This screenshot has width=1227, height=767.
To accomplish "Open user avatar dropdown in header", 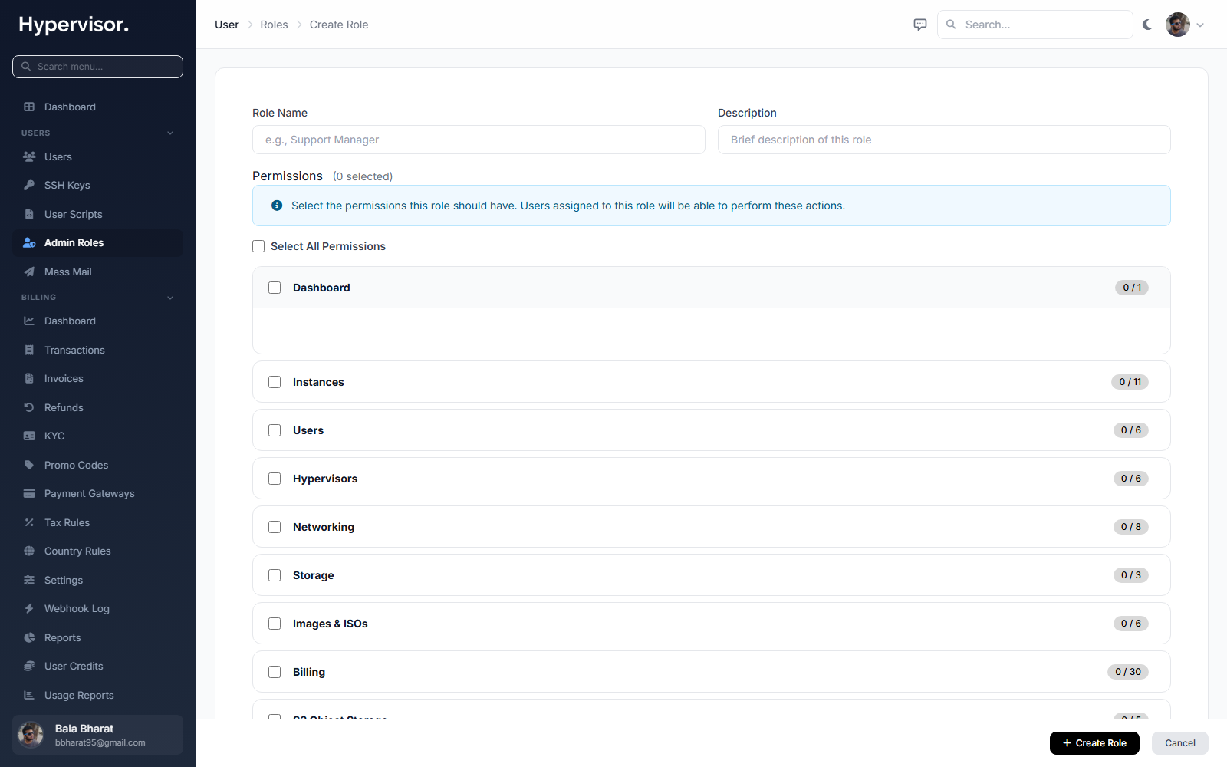I will [1185, 25].
